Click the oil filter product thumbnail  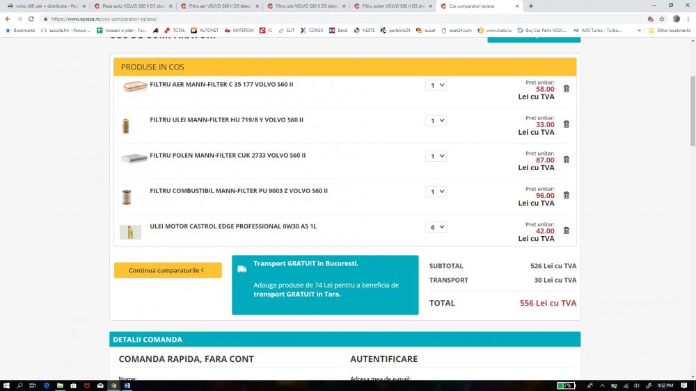125,126
